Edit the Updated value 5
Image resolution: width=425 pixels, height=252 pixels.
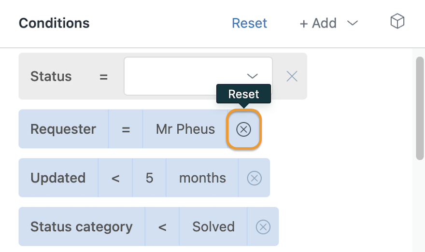pyautogui.click(x=149, y=178)
